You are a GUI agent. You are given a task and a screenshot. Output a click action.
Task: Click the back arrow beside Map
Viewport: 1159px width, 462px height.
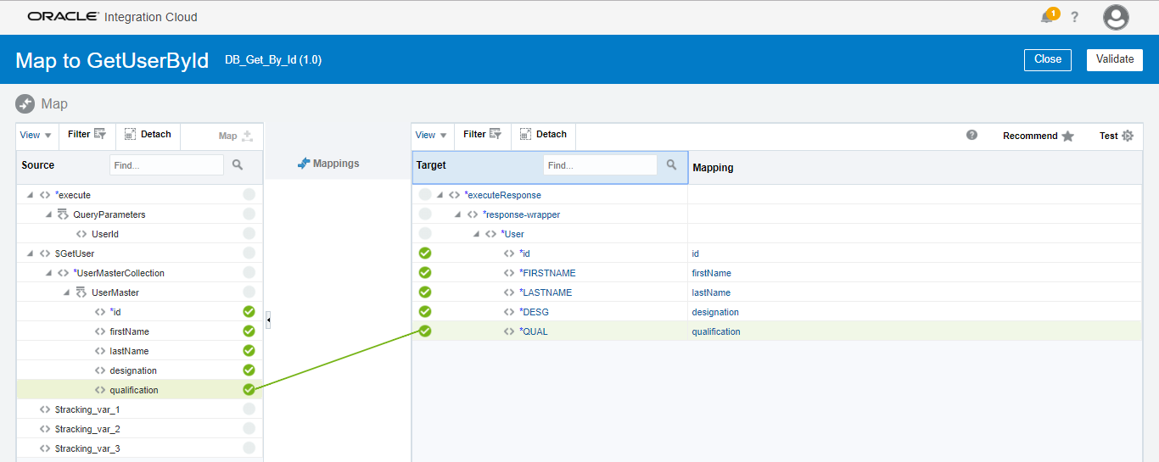(x=25, y=103)
